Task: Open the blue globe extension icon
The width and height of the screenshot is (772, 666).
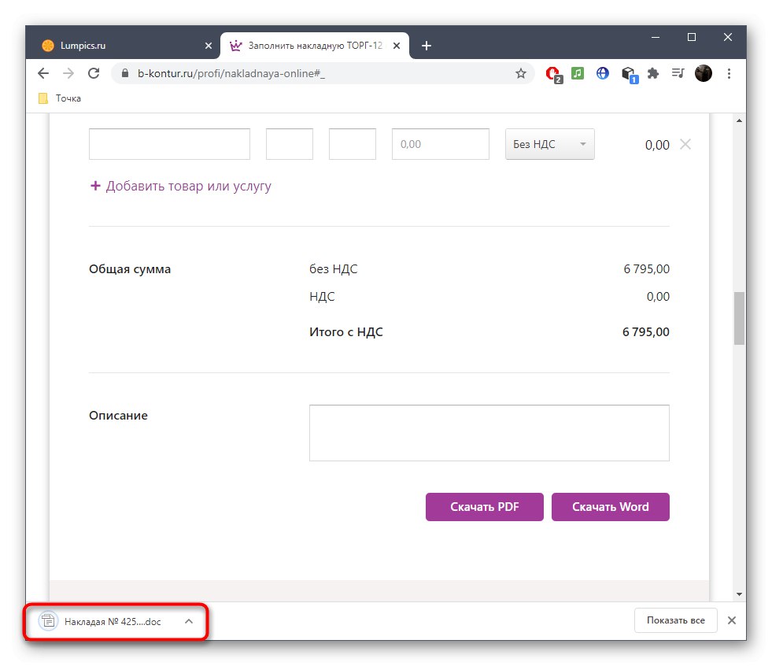Action: pos(603,73)
